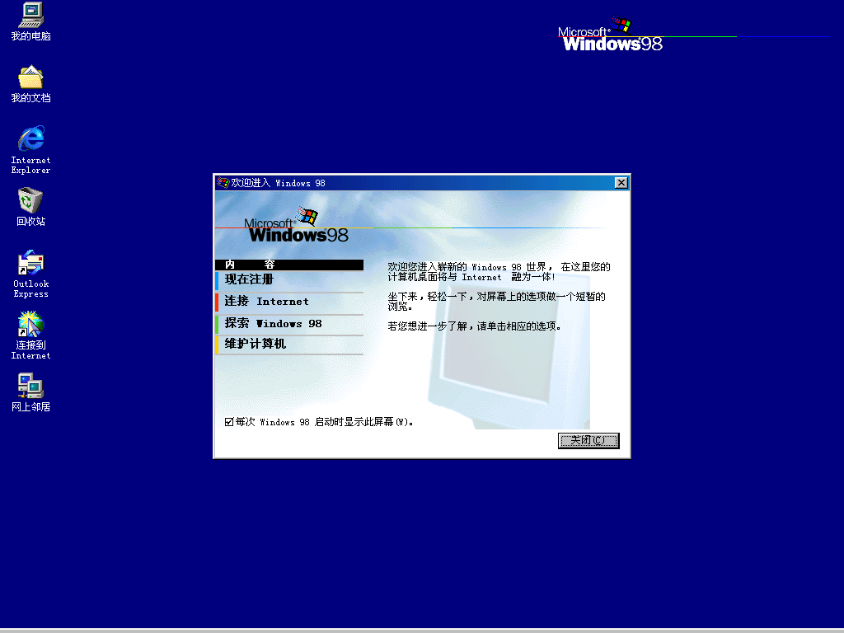Click the 网上邻居 network icon

(x=30, y=386)
